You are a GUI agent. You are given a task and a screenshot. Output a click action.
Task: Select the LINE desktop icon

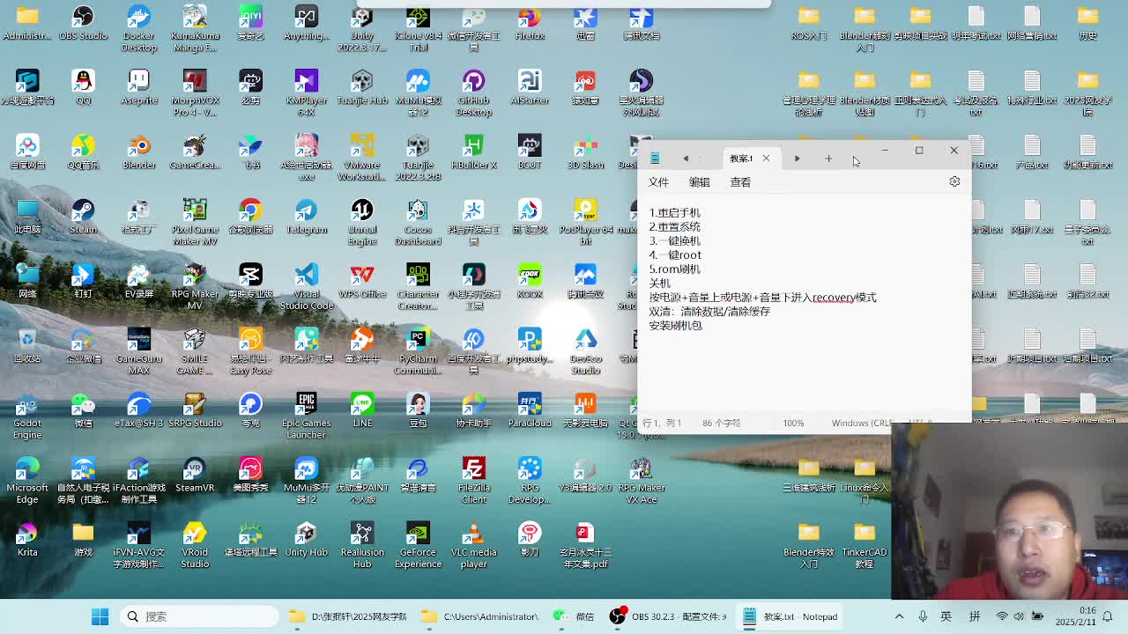pyautogui.click(x=362, y=410)
